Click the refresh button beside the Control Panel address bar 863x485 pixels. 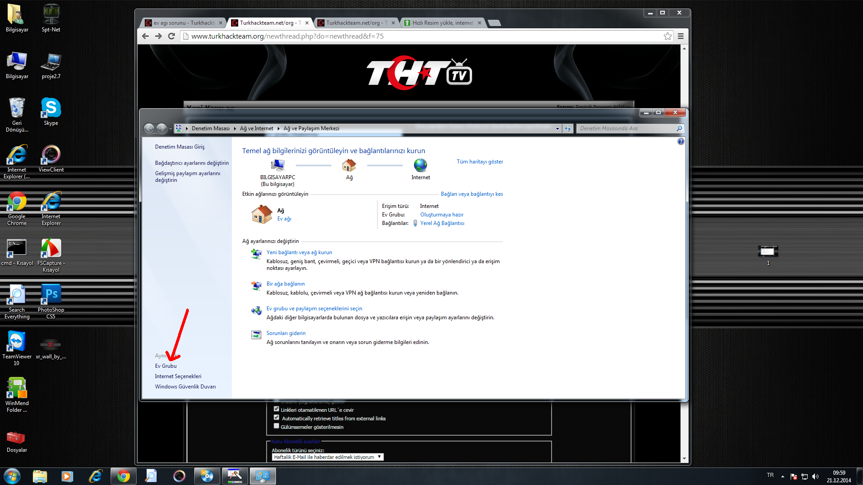click(x=568, y=129)
